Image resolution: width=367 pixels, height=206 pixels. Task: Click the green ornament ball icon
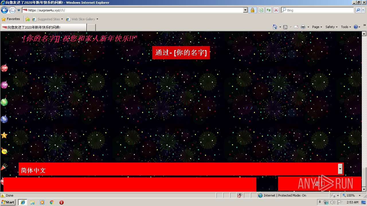(x=4, y=102)
